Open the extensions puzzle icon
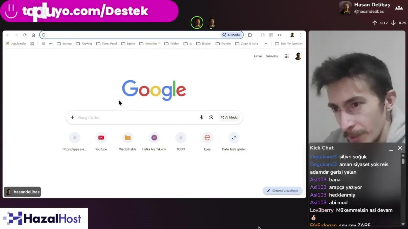Image resolution: width=408 pixels, height=229 pixels. 250,35
